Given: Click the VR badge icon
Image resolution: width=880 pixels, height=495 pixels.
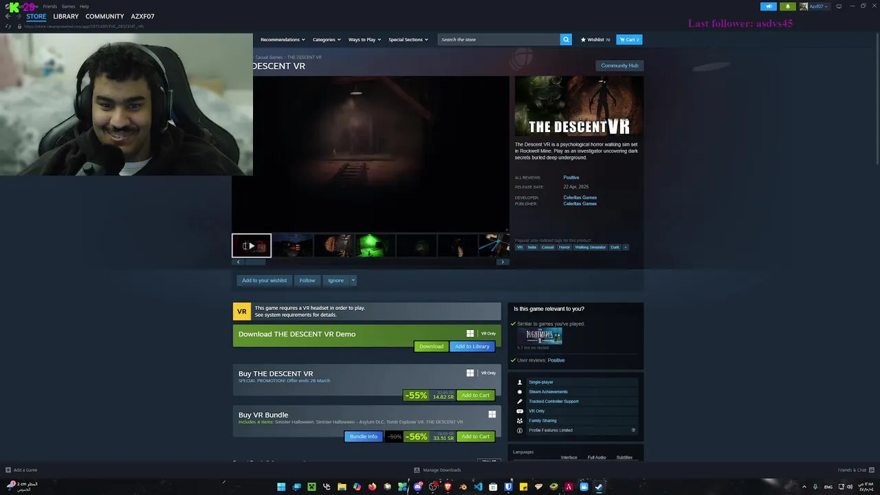Looking at the screenshot, I should (x=242, y=311).
